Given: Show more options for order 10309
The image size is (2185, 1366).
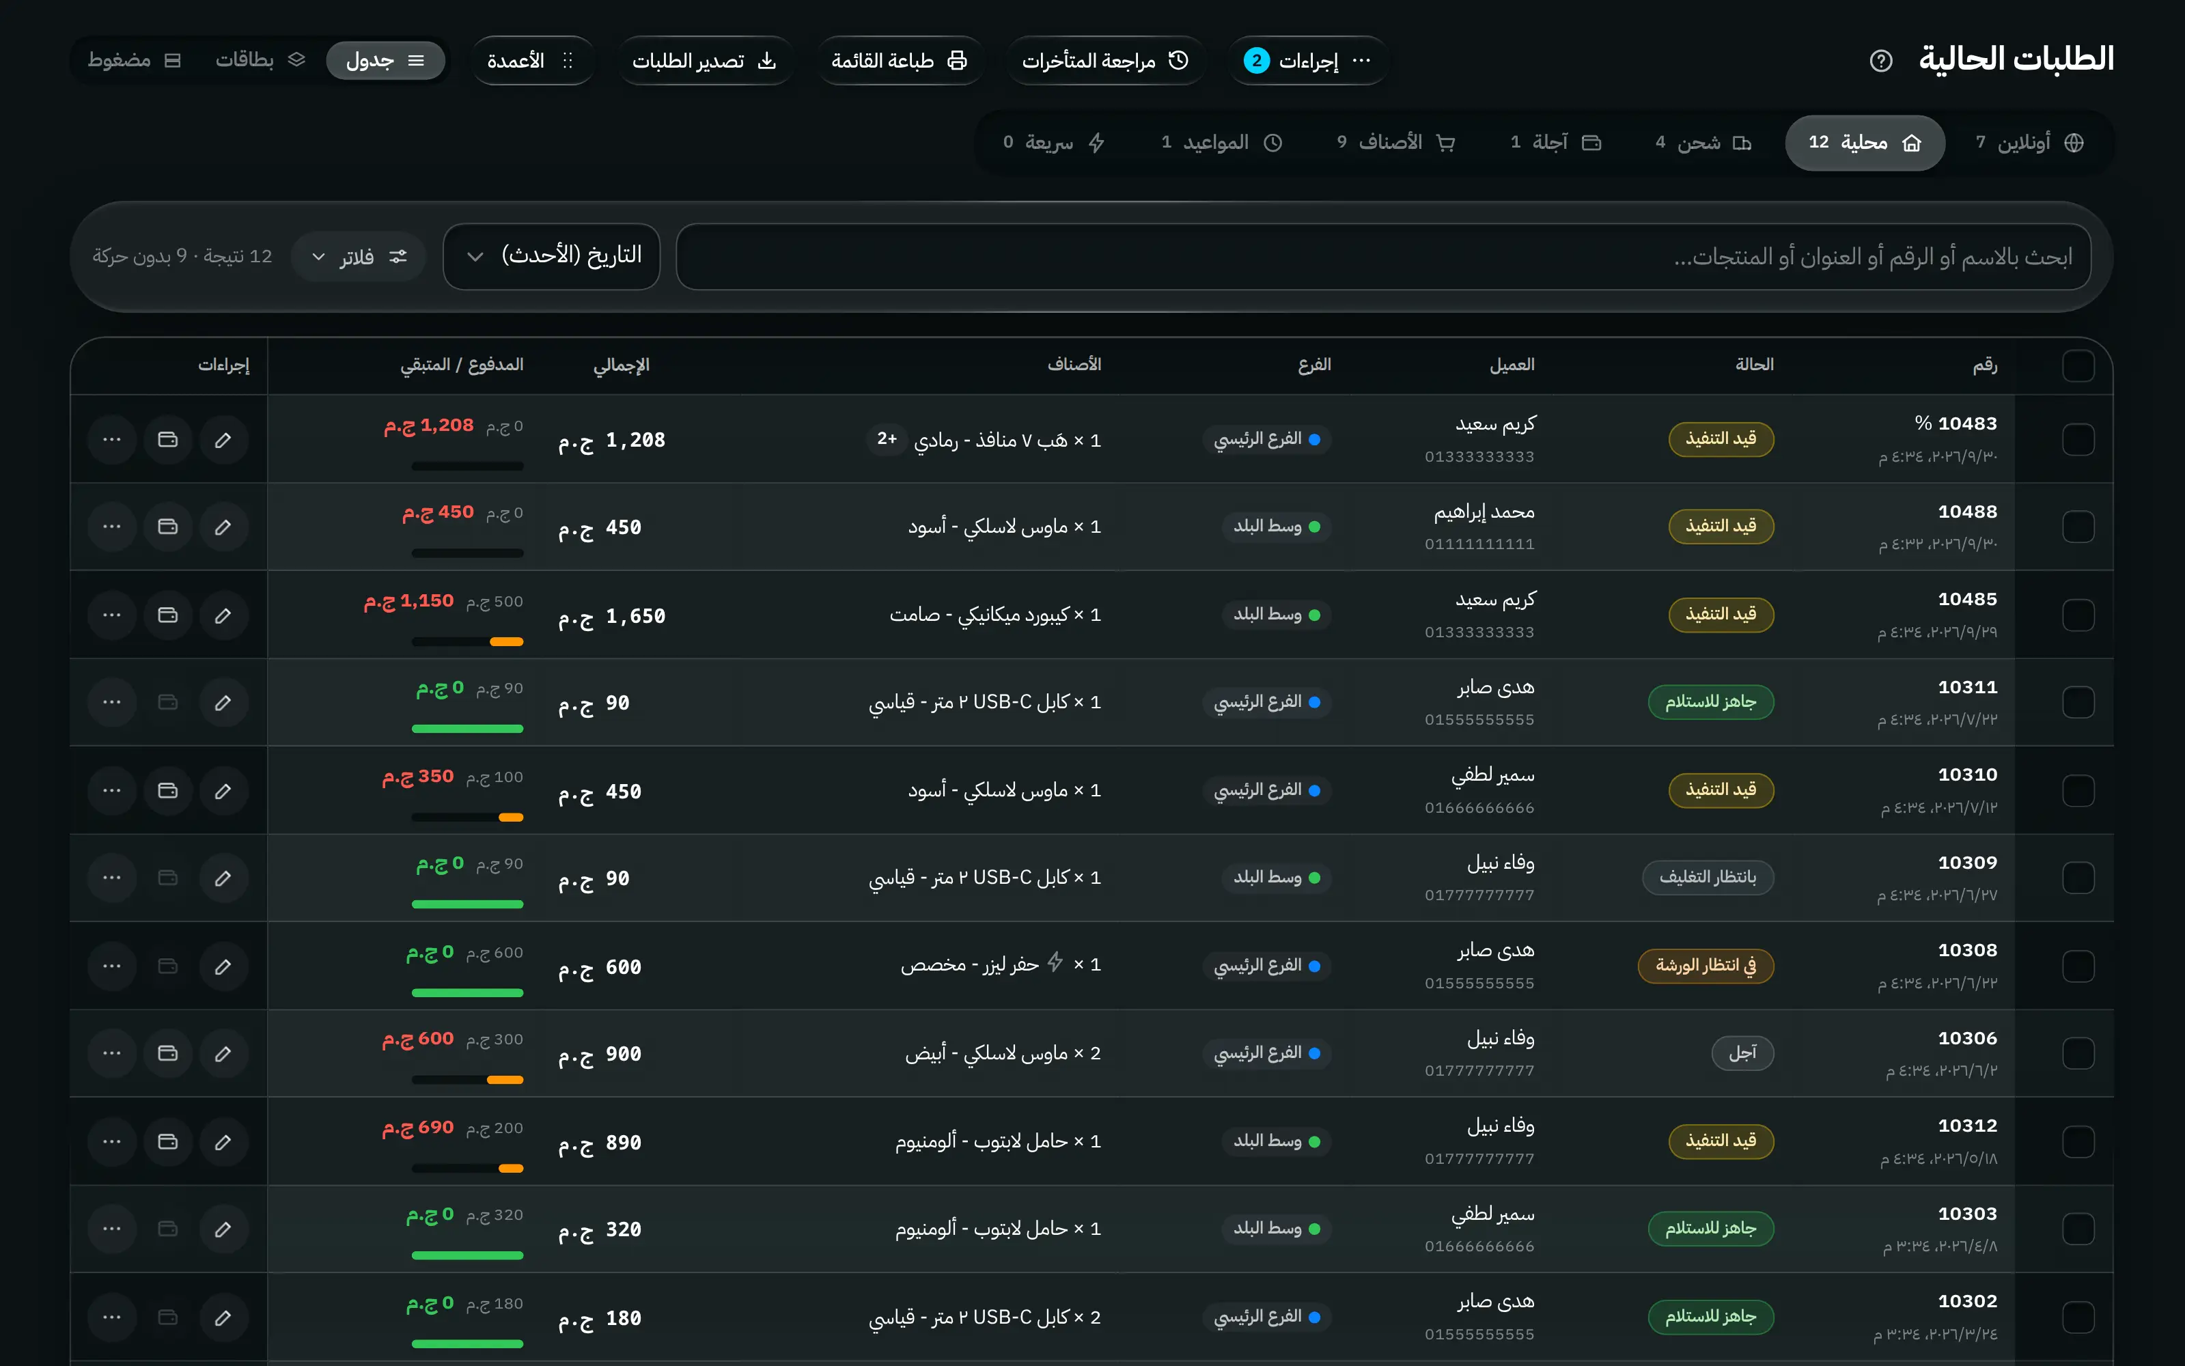Looking at the screenshot, I should click(112, 877).
